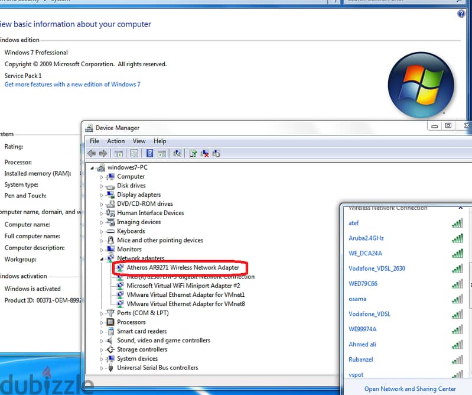This screenshot has width=472, height=395.
Task: Open the Action menu in Device Manager
Action: (116, 141)
